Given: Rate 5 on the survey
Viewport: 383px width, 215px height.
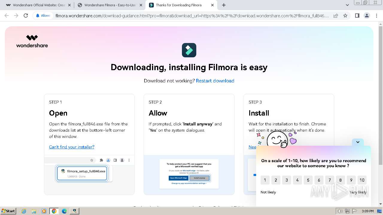Looking at the screenshot, I should pyautogui.click(x=308, y=180).
